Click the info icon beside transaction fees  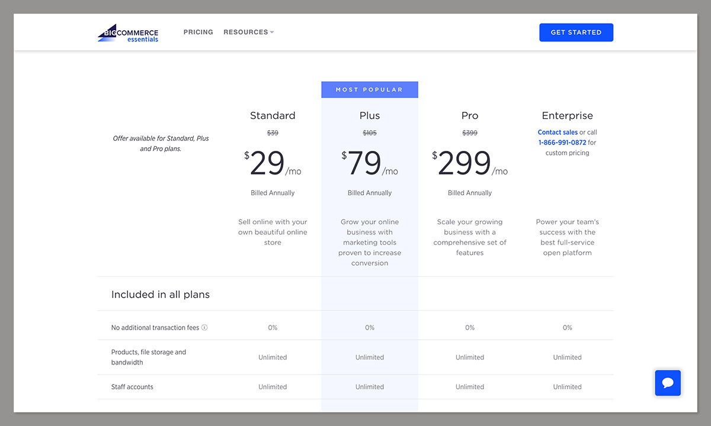click(x=204, y=327)
